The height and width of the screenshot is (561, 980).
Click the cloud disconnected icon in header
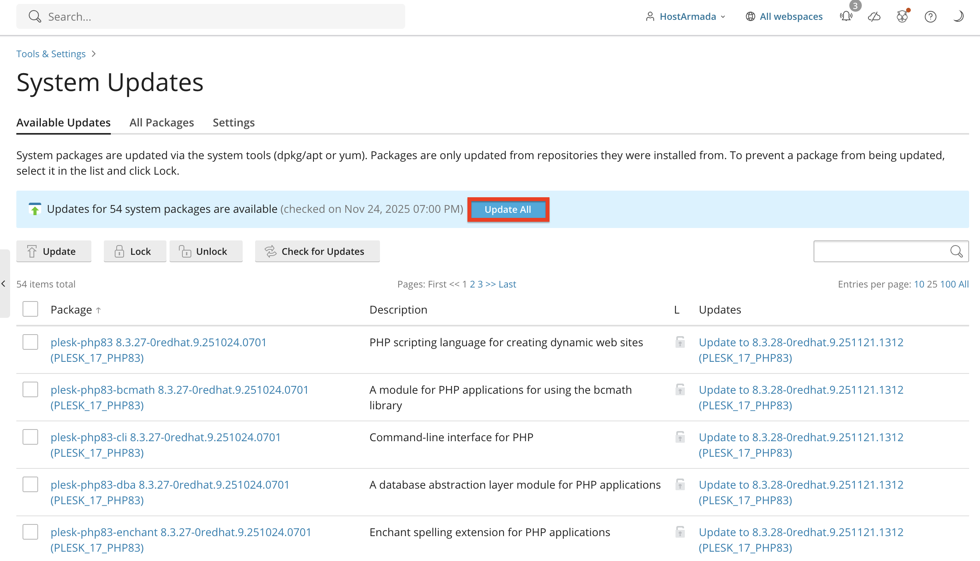[874, 16]
